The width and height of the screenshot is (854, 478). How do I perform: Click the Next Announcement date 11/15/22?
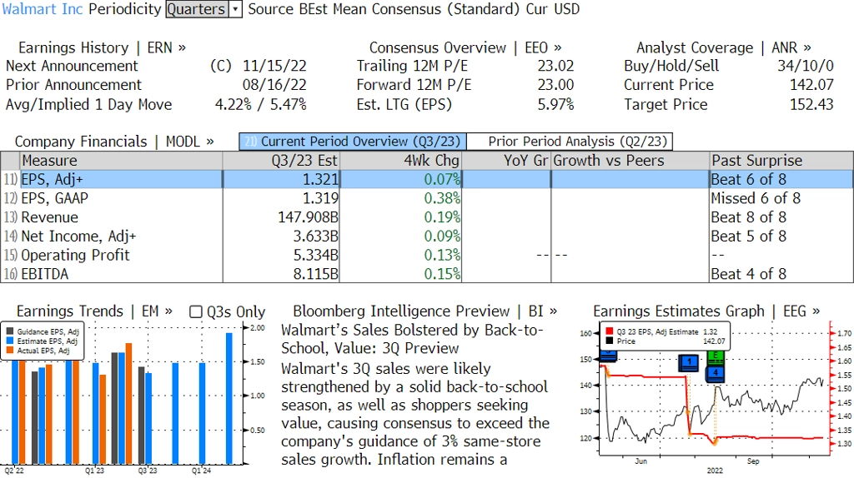pyautogui.click(x=274, y=67)
